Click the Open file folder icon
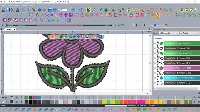 click(3, 10)
